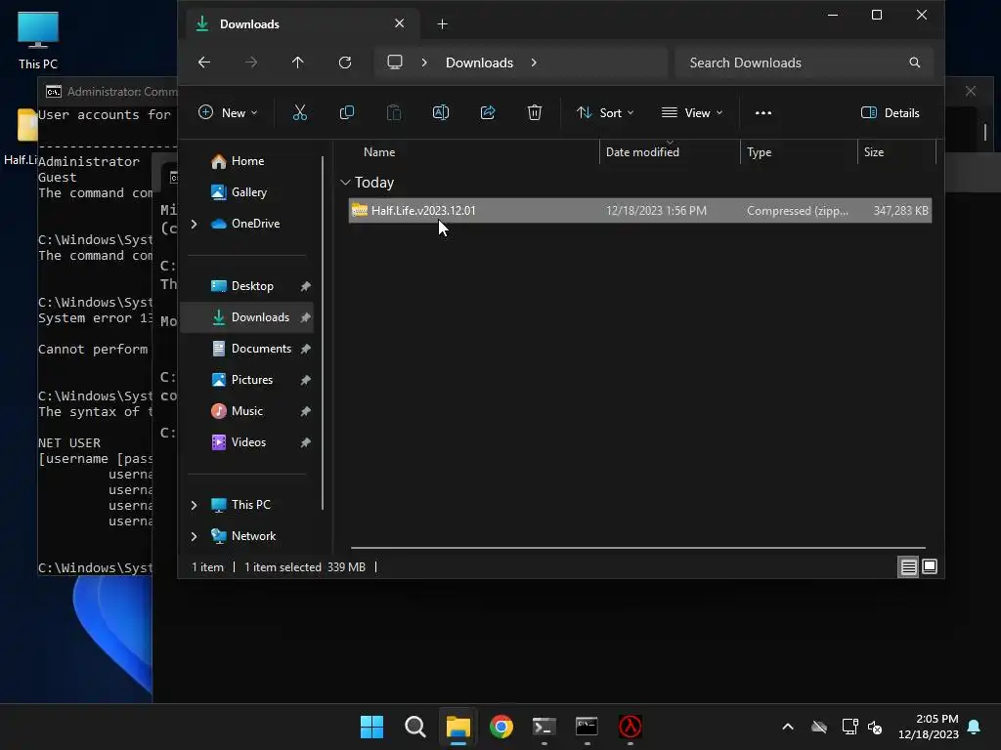The height and width of the screenshot is (750, 1001).
Task: Collapse the Today group
Action: click(x=345, y=183)
